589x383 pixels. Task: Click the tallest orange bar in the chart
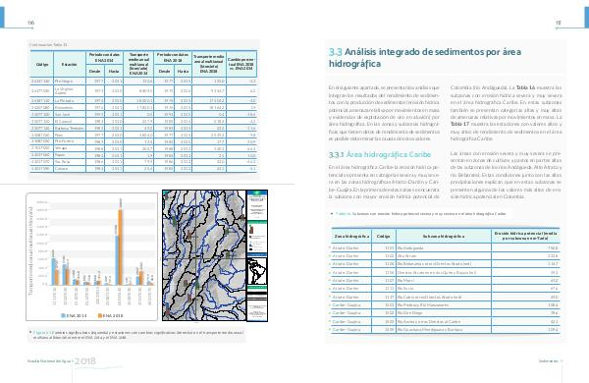(120, 246)
